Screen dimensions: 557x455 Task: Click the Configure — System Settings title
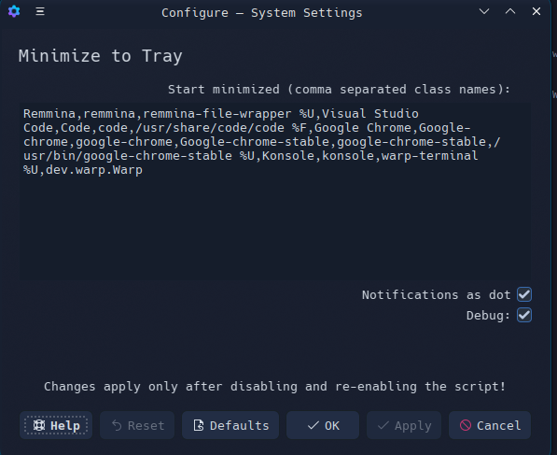click(x=262, y=13)
